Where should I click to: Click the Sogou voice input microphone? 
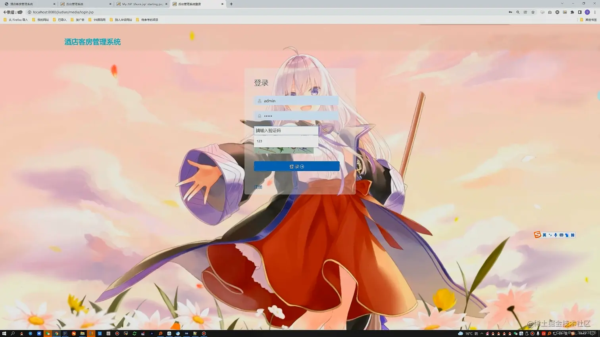pos(556,235)
